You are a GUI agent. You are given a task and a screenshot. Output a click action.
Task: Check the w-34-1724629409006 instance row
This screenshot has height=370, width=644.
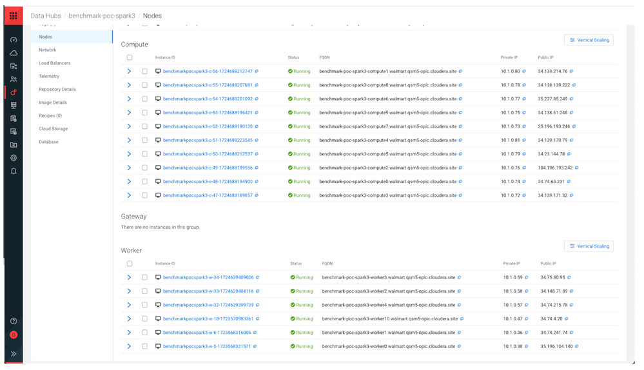[x=144, y=278]
